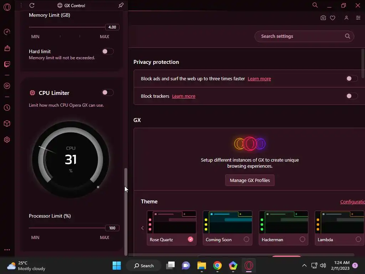
Task: Toggle the Hard limit switch
Action: click(x=108, y=51)
